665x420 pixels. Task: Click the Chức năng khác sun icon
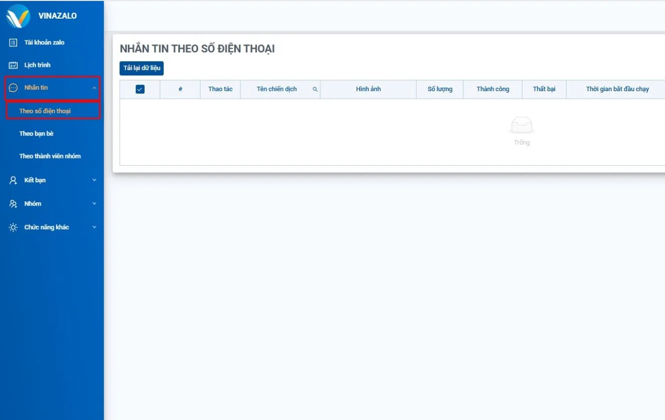[x=14, y=228]
